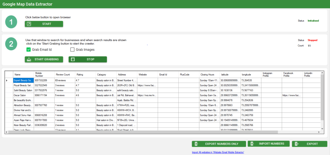Screen dimensions: 330x155
Task: Click the Email Id column header
Action: click(x=168, y=75)
